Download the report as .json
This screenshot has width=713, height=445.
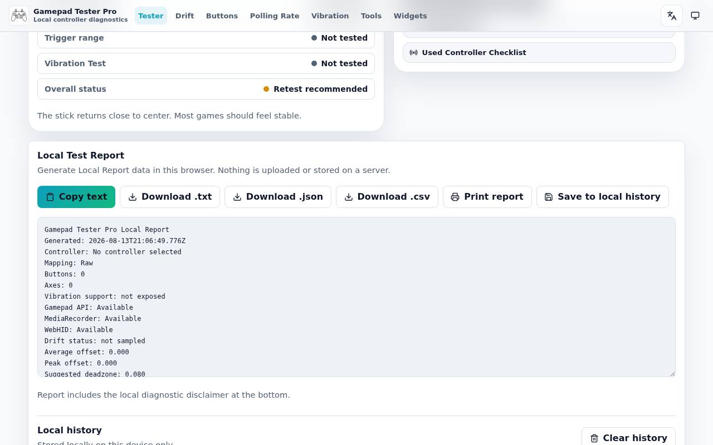(x=278, y=197)
